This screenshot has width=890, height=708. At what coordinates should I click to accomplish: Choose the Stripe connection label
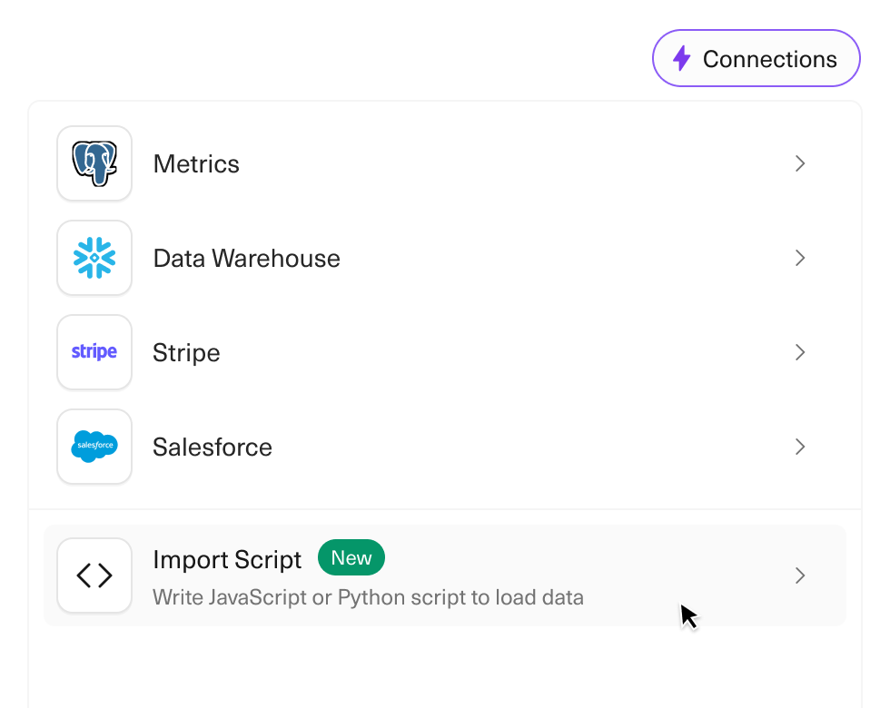point(186,353)
